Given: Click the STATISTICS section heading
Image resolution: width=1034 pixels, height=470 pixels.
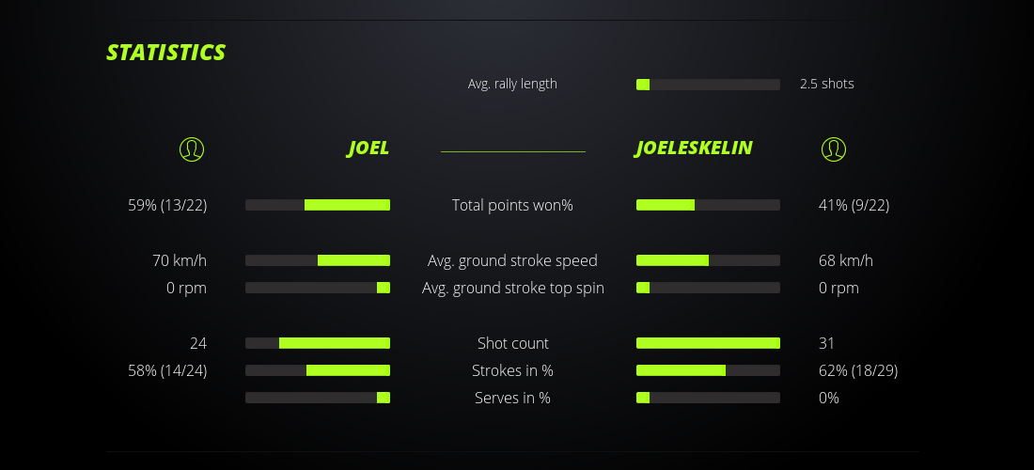Looking at the screenshot, I should [x=166, y=53].
